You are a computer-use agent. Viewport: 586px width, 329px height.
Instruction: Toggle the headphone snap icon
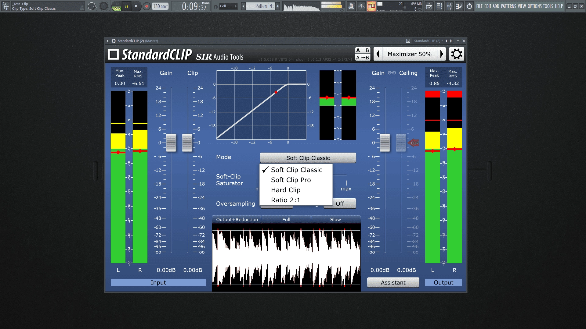[216, 6]
